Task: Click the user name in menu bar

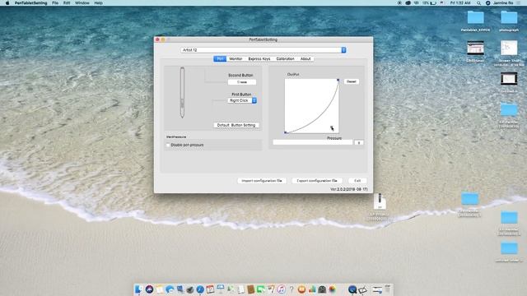Action: point(503,3)
